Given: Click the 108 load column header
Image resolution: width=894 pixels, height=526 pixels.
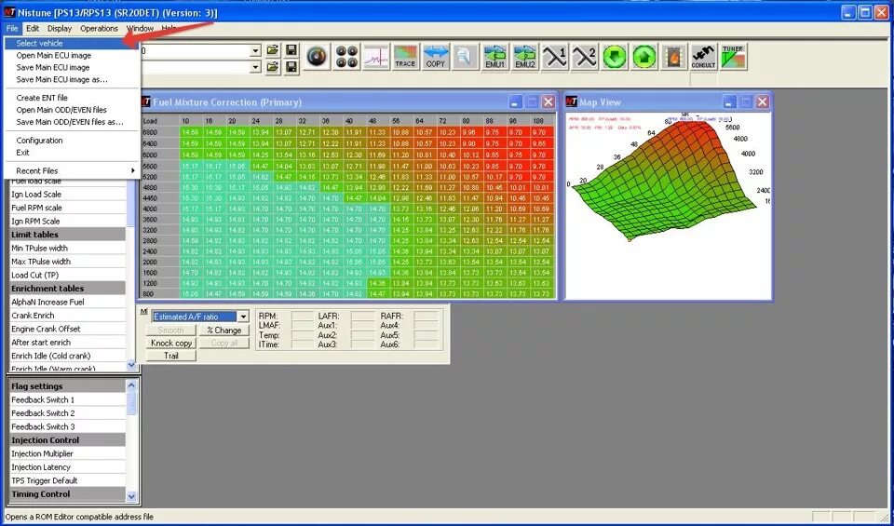Looking at the screenshot, I should (538, 121).
